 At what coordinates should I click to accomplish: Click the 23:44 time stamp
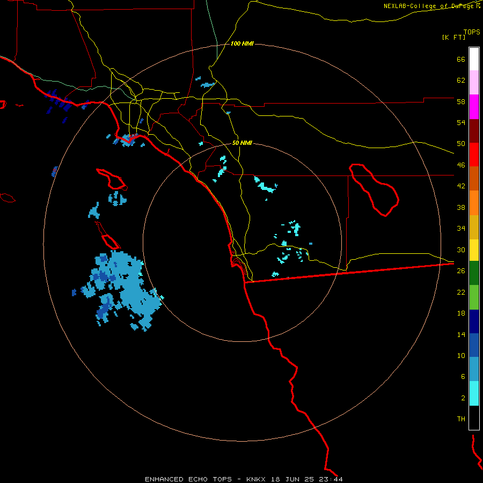click(x=330, y=479)
